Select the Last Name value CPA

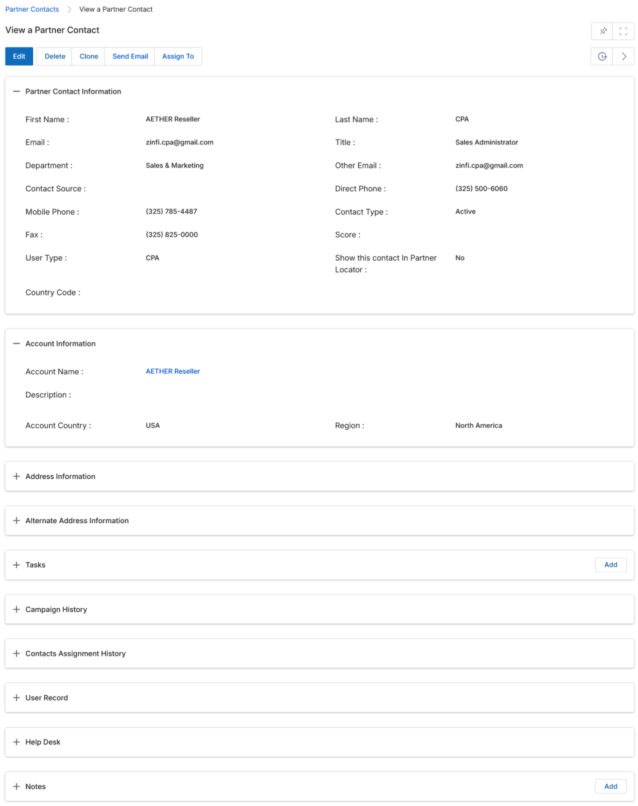tap(462, 119)
